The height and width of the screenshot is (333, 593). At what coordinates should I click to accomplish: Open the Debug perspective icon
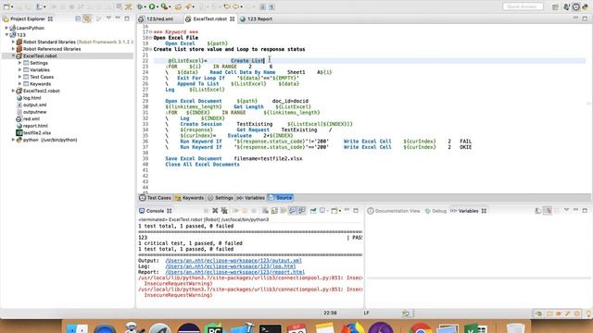point(566,6)
